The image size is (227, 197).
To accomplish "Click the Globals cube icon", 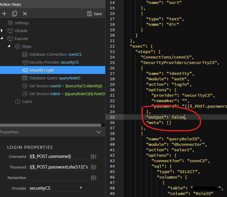I will tap(10, 31).
